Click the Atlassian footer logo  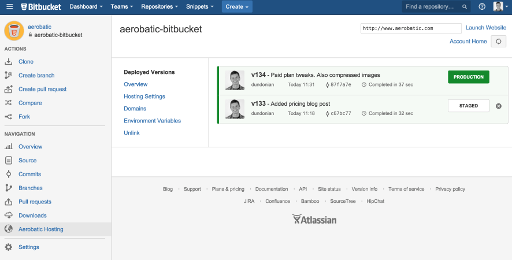pyautogui.click(x=314, y=219)
